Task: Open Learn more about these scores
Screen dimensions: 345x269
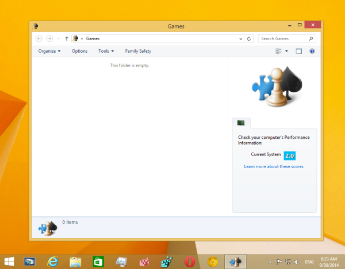Action: click(274, 166)
